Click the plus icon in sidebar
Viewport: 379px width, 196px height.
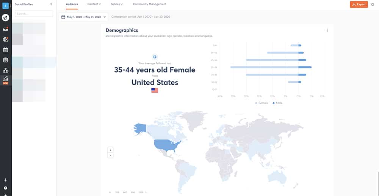coord(6,181)
